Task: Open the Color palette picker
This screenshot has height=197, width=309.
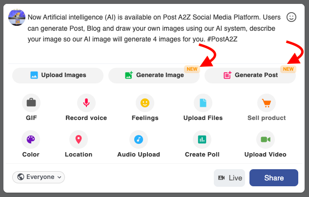Action: click(x=31, y=139)
